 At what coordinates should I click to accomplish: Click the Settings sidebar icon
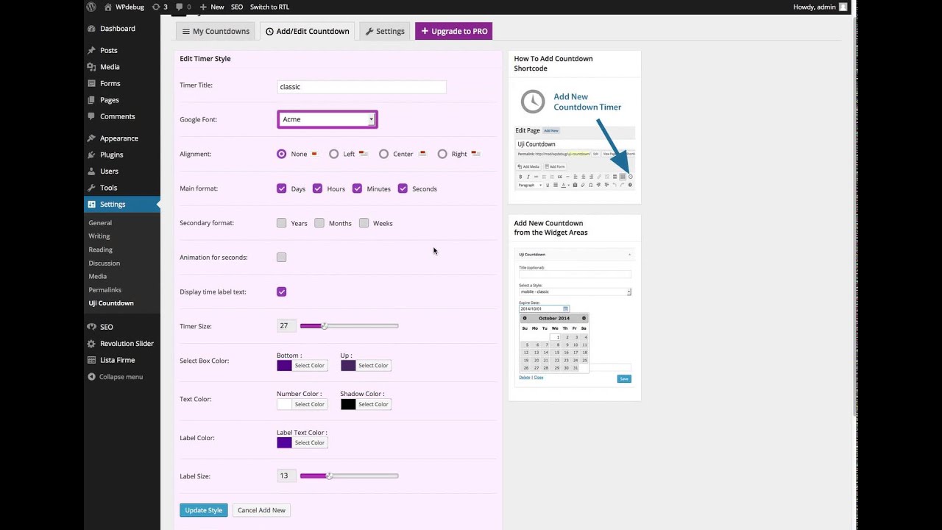tap(91, 204)
